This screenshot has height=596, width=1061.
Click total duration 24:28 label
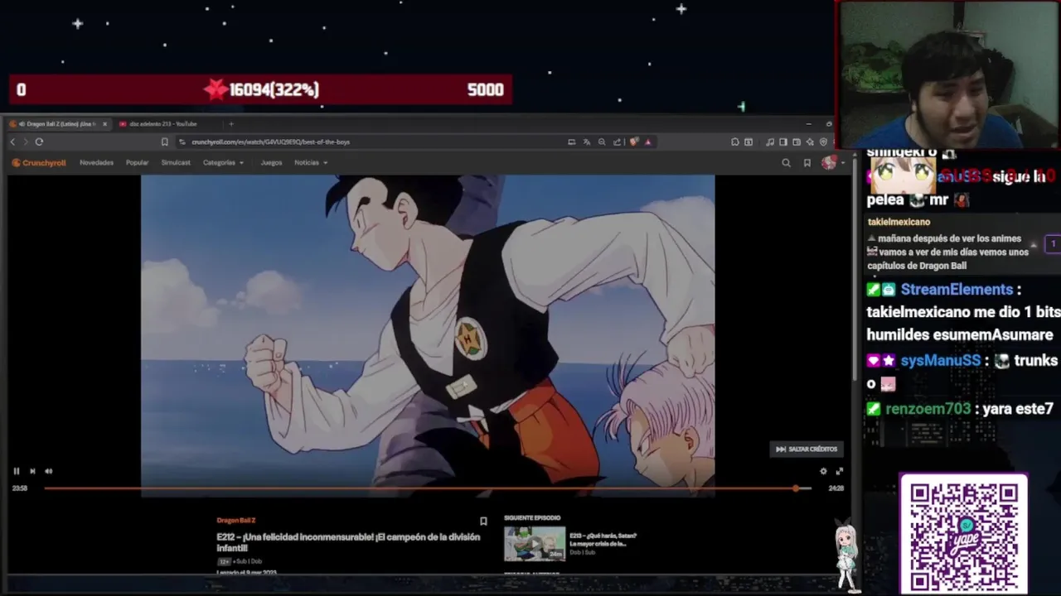[836, 488]
